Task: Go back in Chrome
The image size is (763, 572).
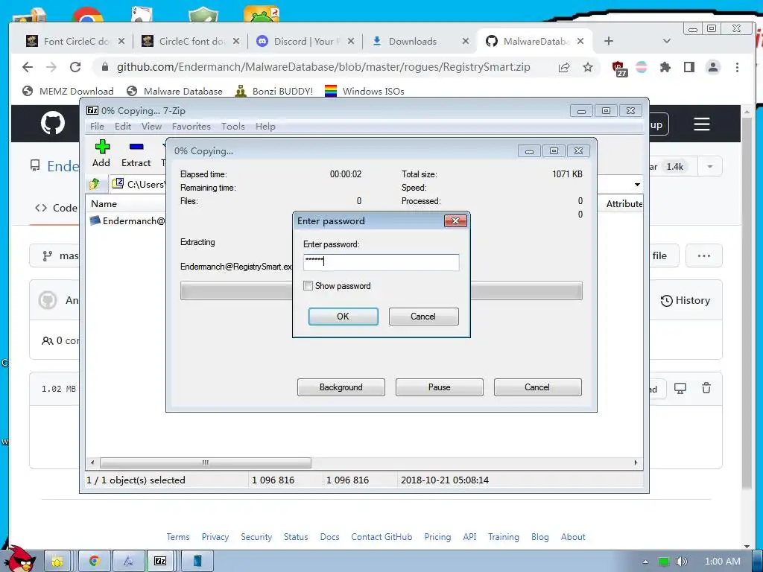Action: coord(28,67)
